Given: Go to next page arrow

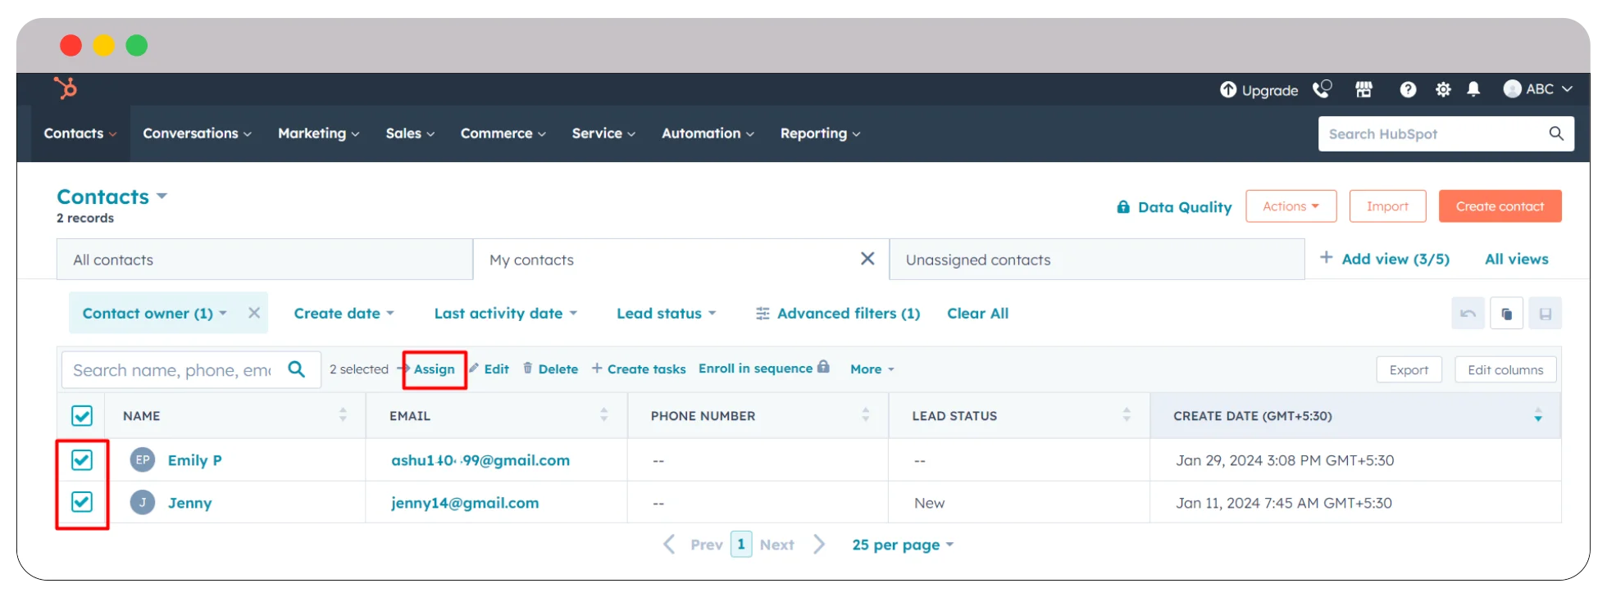Looking at the screenshot, I should click(819, 545).
